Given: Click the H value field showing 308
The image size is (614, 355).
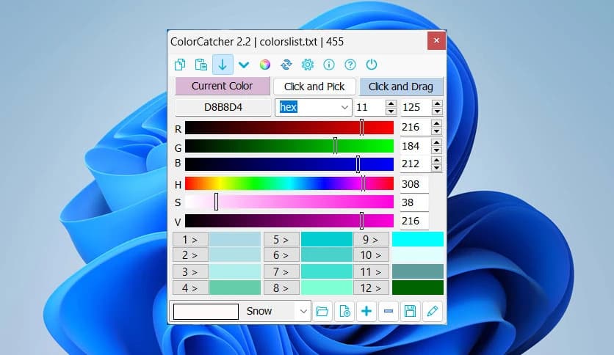Looking at the screenshot, I should coord(414,184).
